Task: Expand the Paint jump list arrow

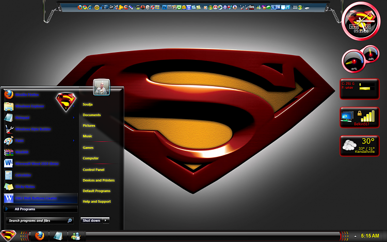Action: click(74, 141)
